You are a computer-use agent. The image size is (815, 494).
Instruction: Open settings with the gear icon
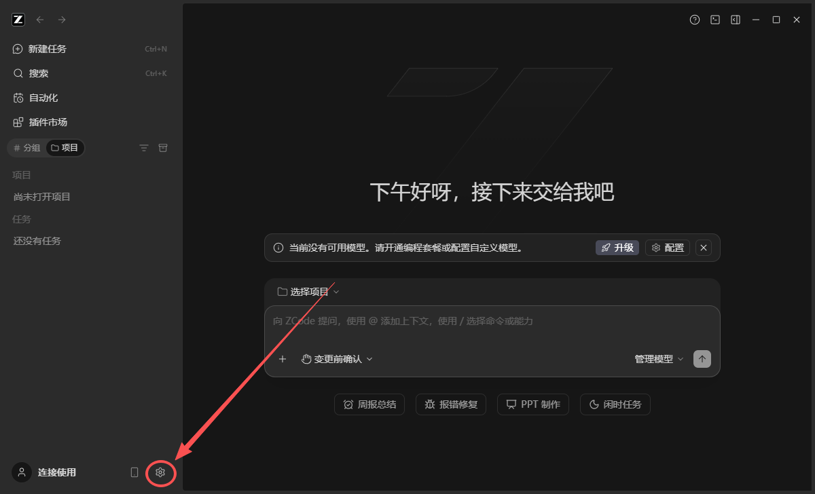coord(160,472)
